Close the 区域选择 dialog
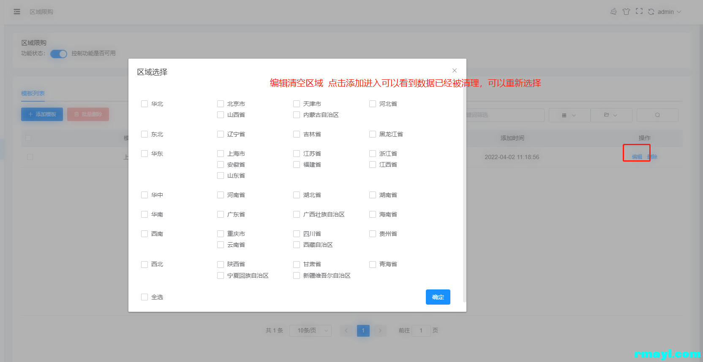The width and height of the screenshot is (703, 362). click(455, 70)
